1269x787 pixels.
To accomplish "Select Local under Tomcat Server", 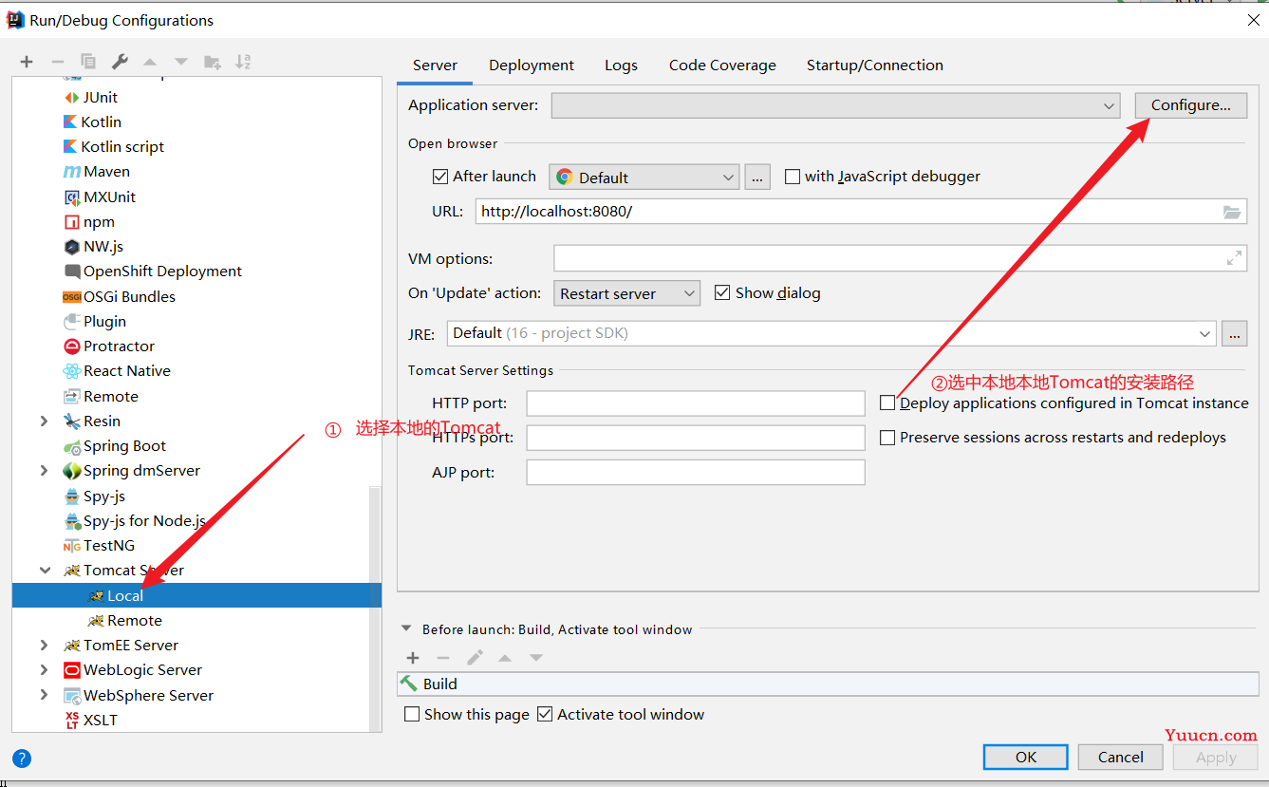I will click(x=196, y=595).
